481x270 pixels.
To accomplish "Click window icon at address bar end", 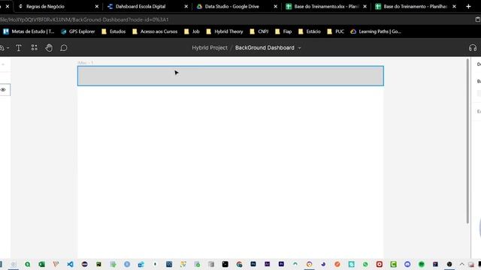I will (x=478, y=19).
